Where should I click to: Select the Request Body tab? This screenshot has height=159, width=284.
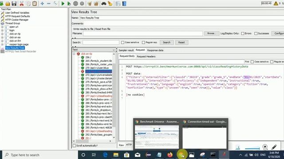click(127, 56)
